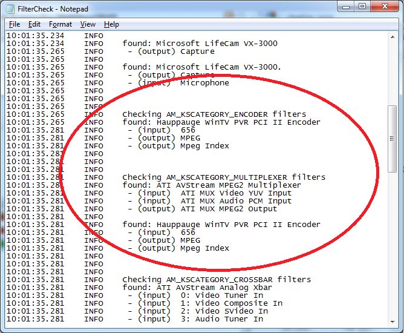Click 'ATI MUX MPEG2 Output' line
This screenshot has width=404, height=333.
pyautogui.click(x=202, y=209)
